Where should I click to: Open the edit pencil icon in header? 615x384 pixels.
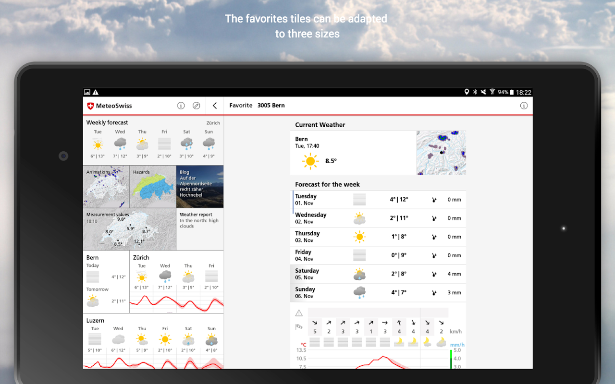coord(196,106)
